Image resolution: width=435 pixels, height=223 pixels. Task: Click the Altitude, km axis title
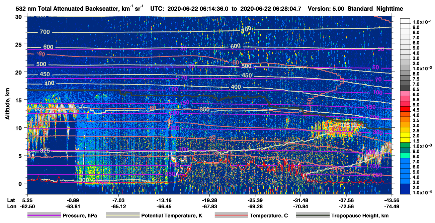7,105
